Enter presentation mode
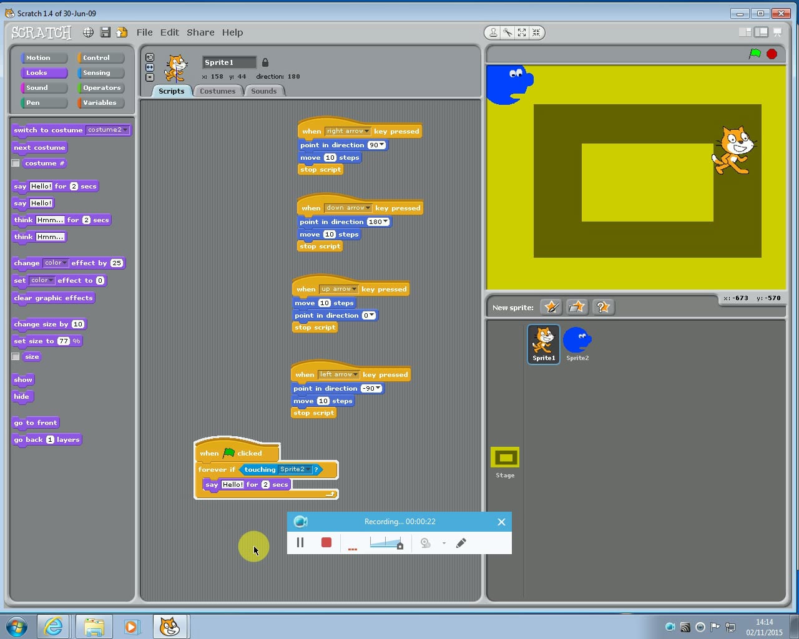This screenshot has width=799, height=639. click(778, 32)
